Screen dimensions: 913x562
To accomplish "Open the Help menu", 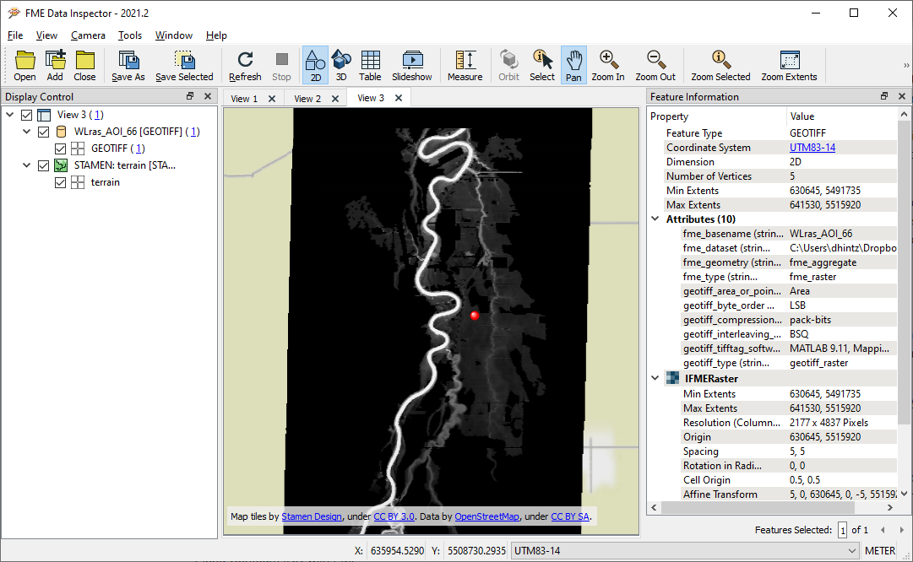I will pyautogui.click(x=216, y=35).
